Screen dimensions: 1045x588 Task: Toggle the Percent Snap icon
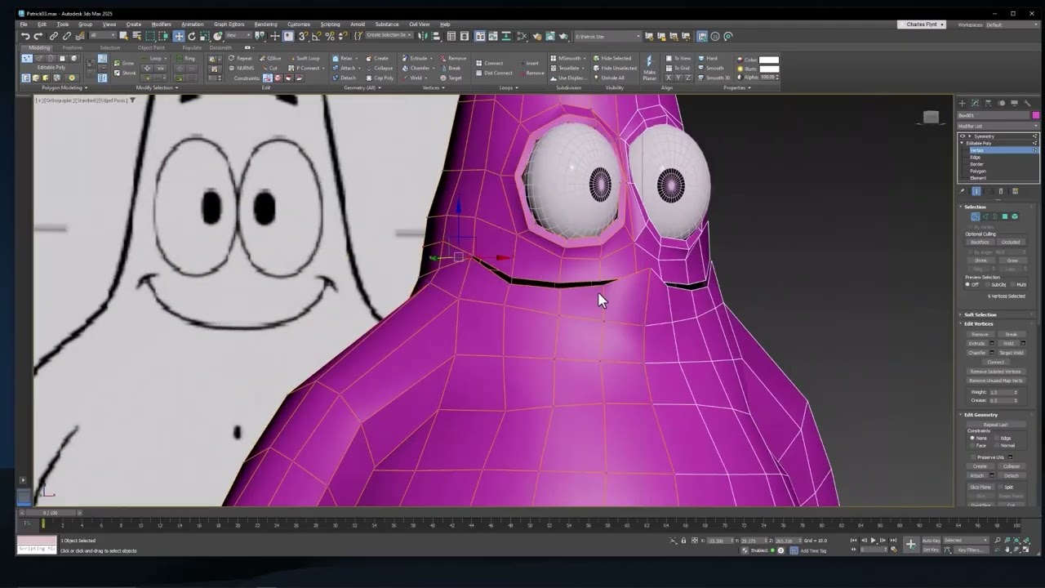click(x=330, y=36)
